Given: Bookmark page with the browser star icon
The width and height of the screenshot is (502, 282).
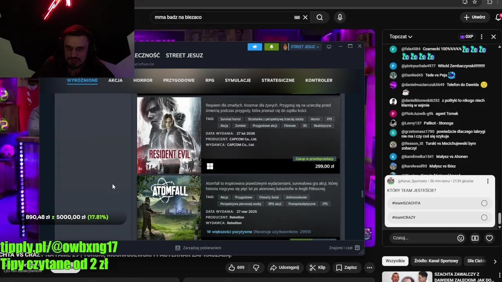Looking at the screenshot, I should (x=475, y=2).
